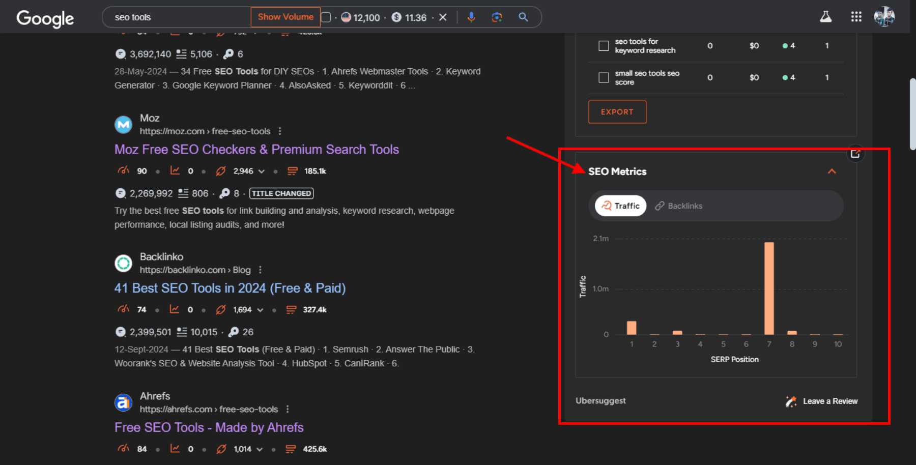This screenshot has width=916, height=465.
Task: Open the three-dot menu for the Backlinko result
Action: click(260, 270)
